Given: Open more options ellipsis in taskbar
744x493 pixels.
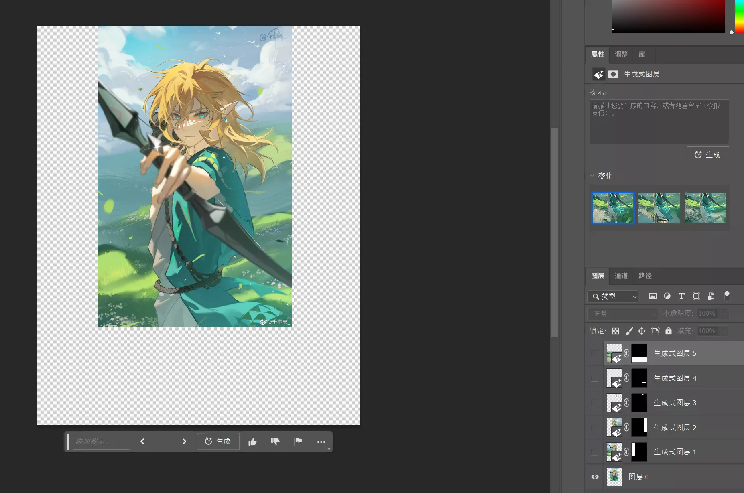Looking at the screenshot, I should click(x=321, y=442).
